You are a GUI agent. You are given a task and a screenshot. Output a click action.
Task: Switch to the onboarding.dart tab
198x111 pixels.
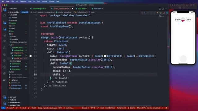point(38,9)
